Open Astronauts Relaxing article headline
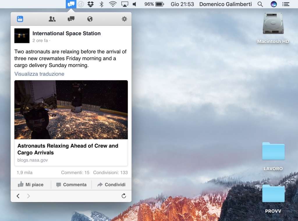298x221 pixels. point(68,149)
